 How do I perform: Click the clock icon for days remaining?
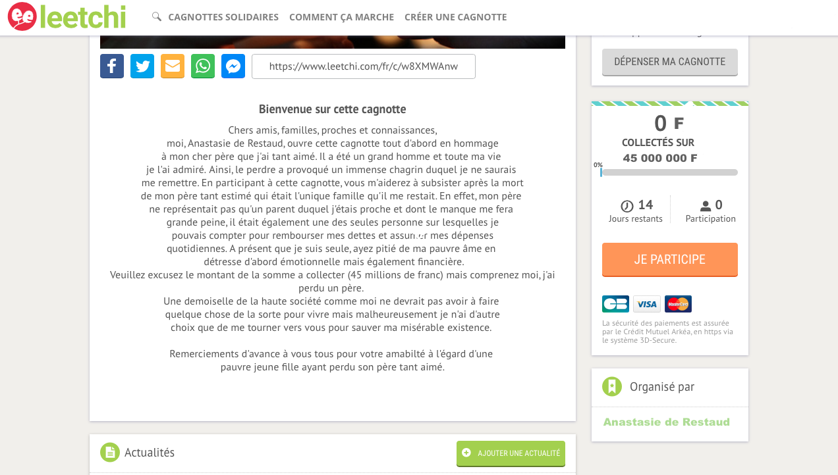pos(627,205)
